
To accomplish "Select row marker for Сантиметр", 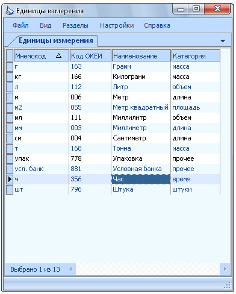I will pyautogui.click(x=10, y=138).
